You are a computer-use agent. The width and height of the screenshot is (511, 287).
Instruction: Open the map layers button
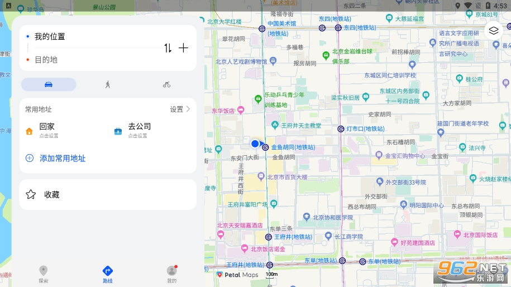click(x=494, y=31)
